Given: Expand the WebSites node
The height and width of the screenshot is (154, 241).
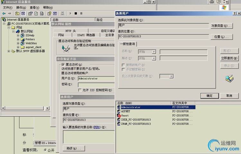Looking at the screenshot, I should tap(18, 43).
